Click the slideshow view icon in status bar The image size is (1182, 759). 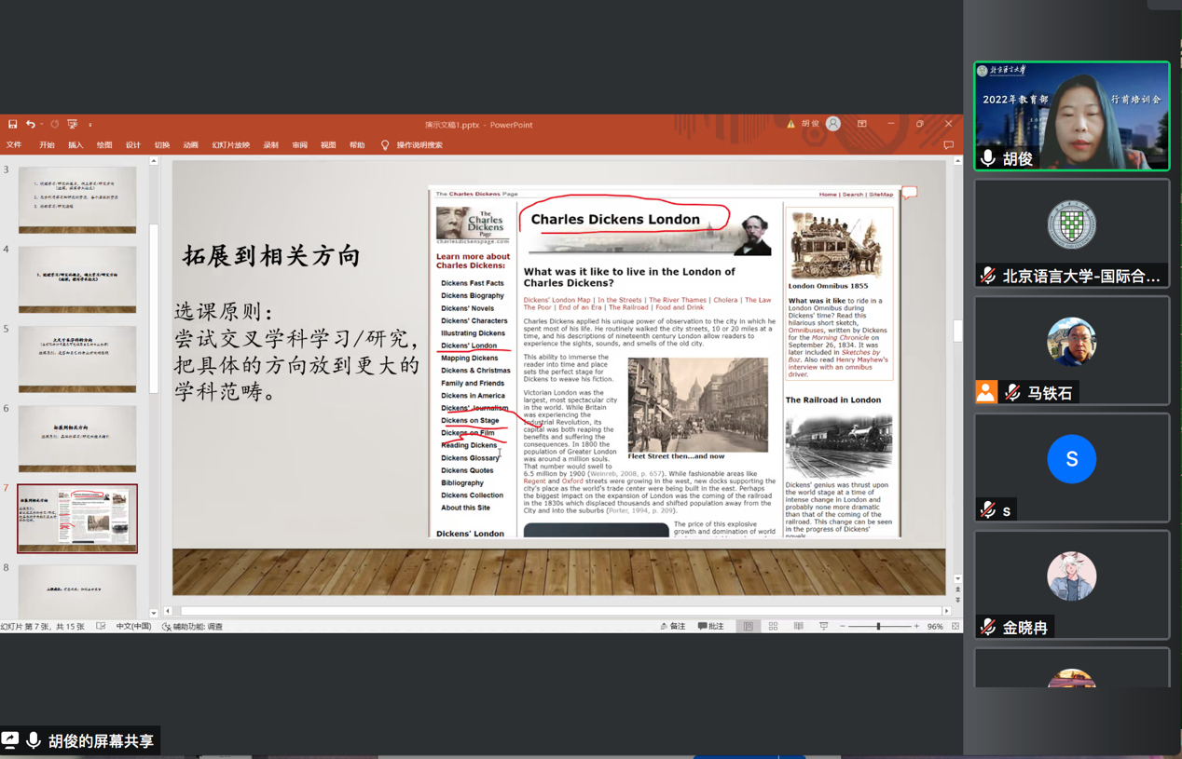point(823,627)
